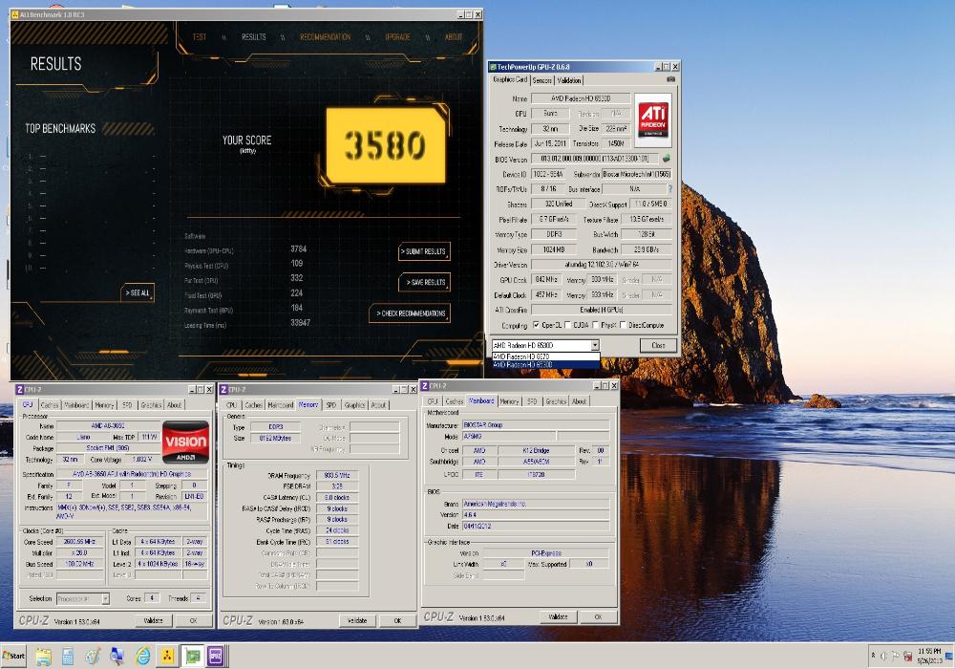The height and width of the screenshot is (669, 955).
Task: Click the yellow 3580 score box
Action: coord(386,145)
